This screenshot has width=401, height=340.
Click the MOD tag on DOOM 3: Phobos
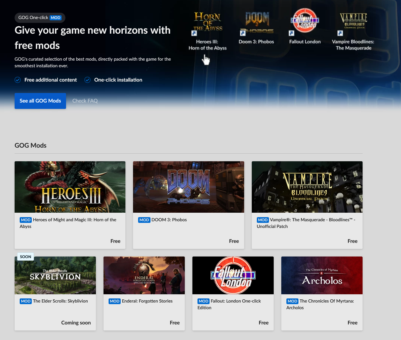(144, 220)
